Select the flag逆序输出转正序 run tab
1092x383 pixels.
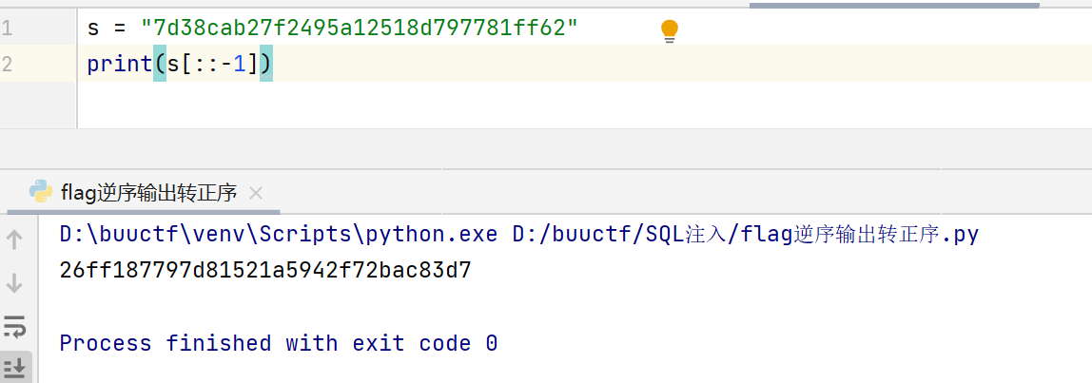149,193
